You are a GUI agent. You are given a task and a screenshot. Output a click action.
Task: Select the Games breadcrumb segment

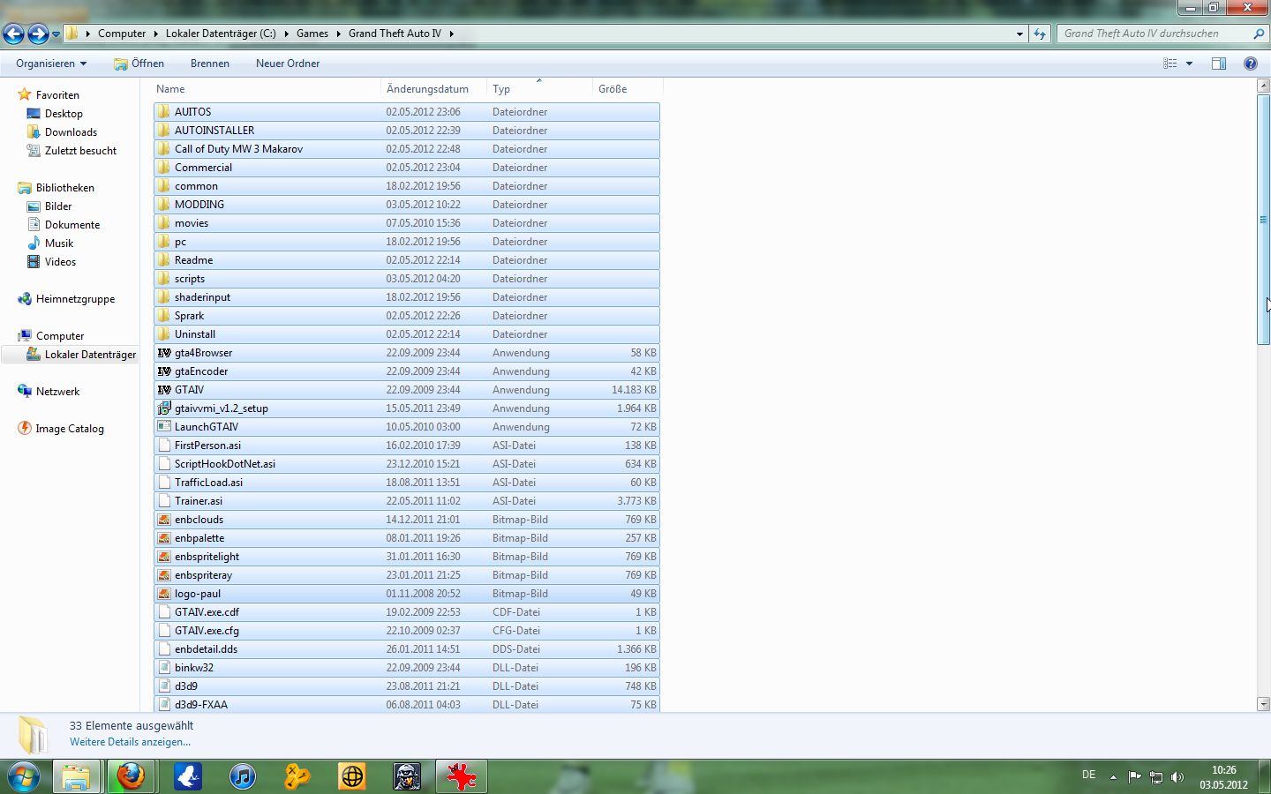point(312,34)
